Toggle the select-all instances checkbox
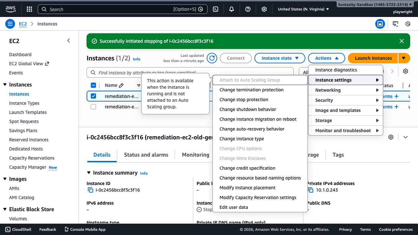The height and width of the screenshot is (235, 418). pos(93,85)
